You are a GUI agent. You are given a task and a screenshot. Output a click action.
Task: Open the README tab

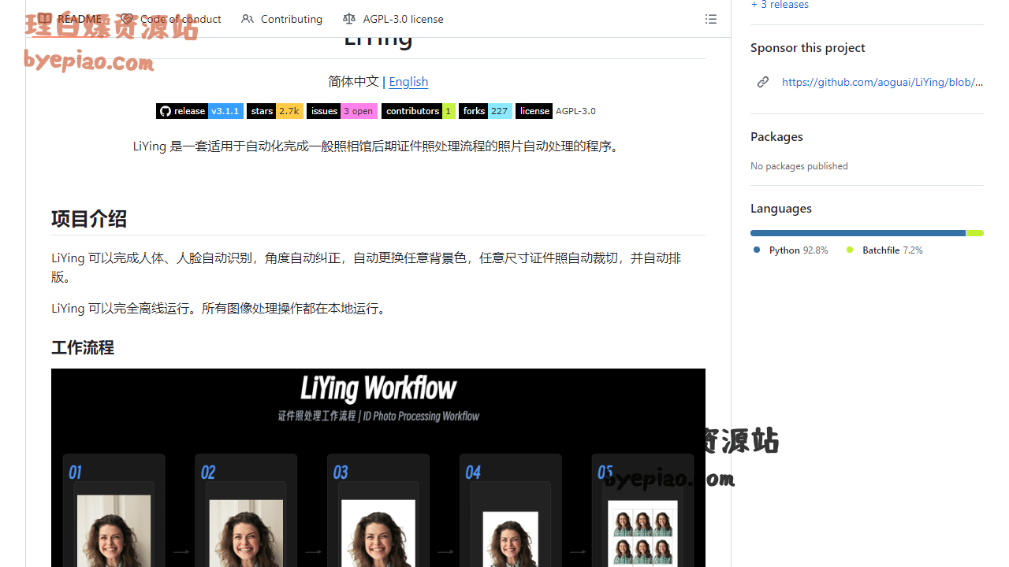pyautogui.click(x=69, y=19)
